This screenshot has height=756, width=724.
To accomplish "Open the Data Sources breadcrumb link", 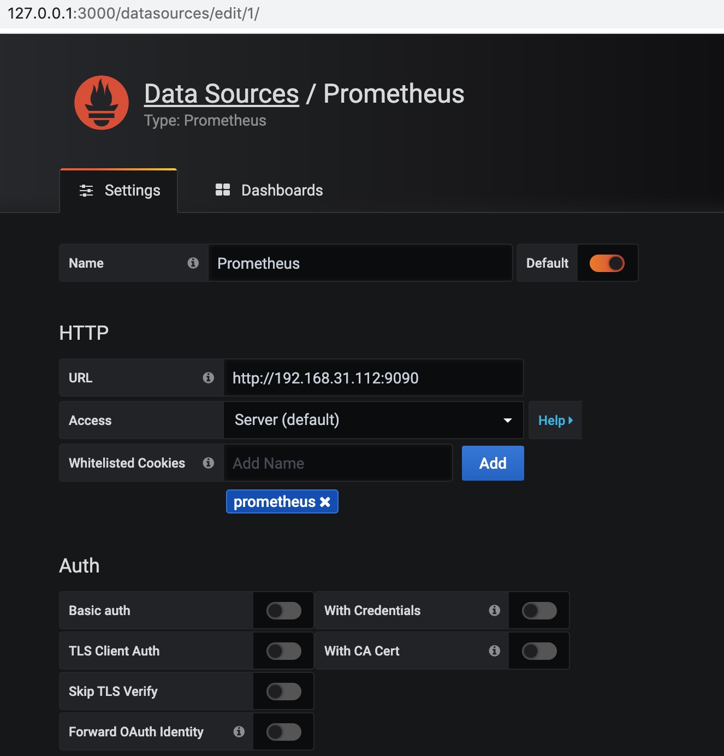I will tap(222, 94).
